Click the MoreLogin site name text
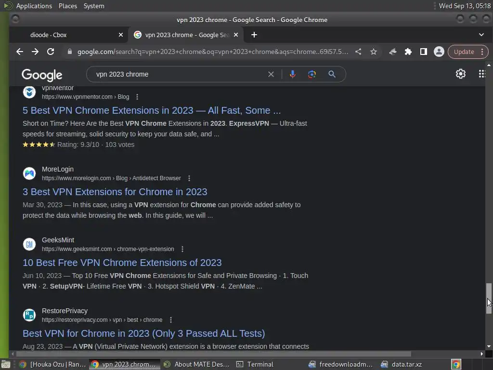This screenshot has height=370, width=493. click(x=58, y=169)
